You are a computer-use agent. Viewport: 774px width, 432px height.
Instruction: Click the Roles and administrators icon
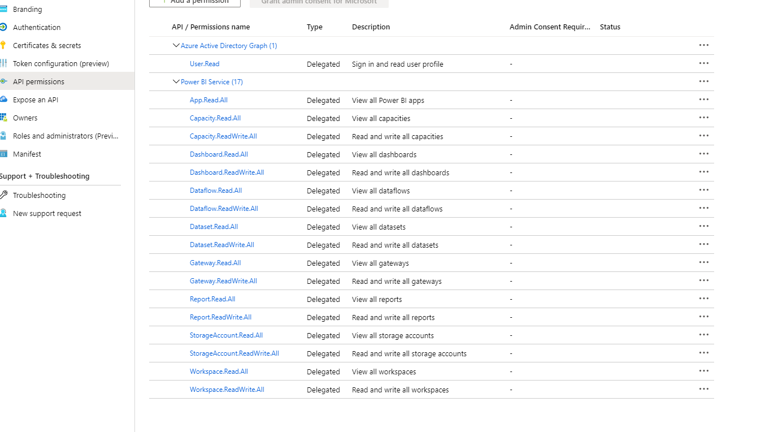[x=3, y=136]
